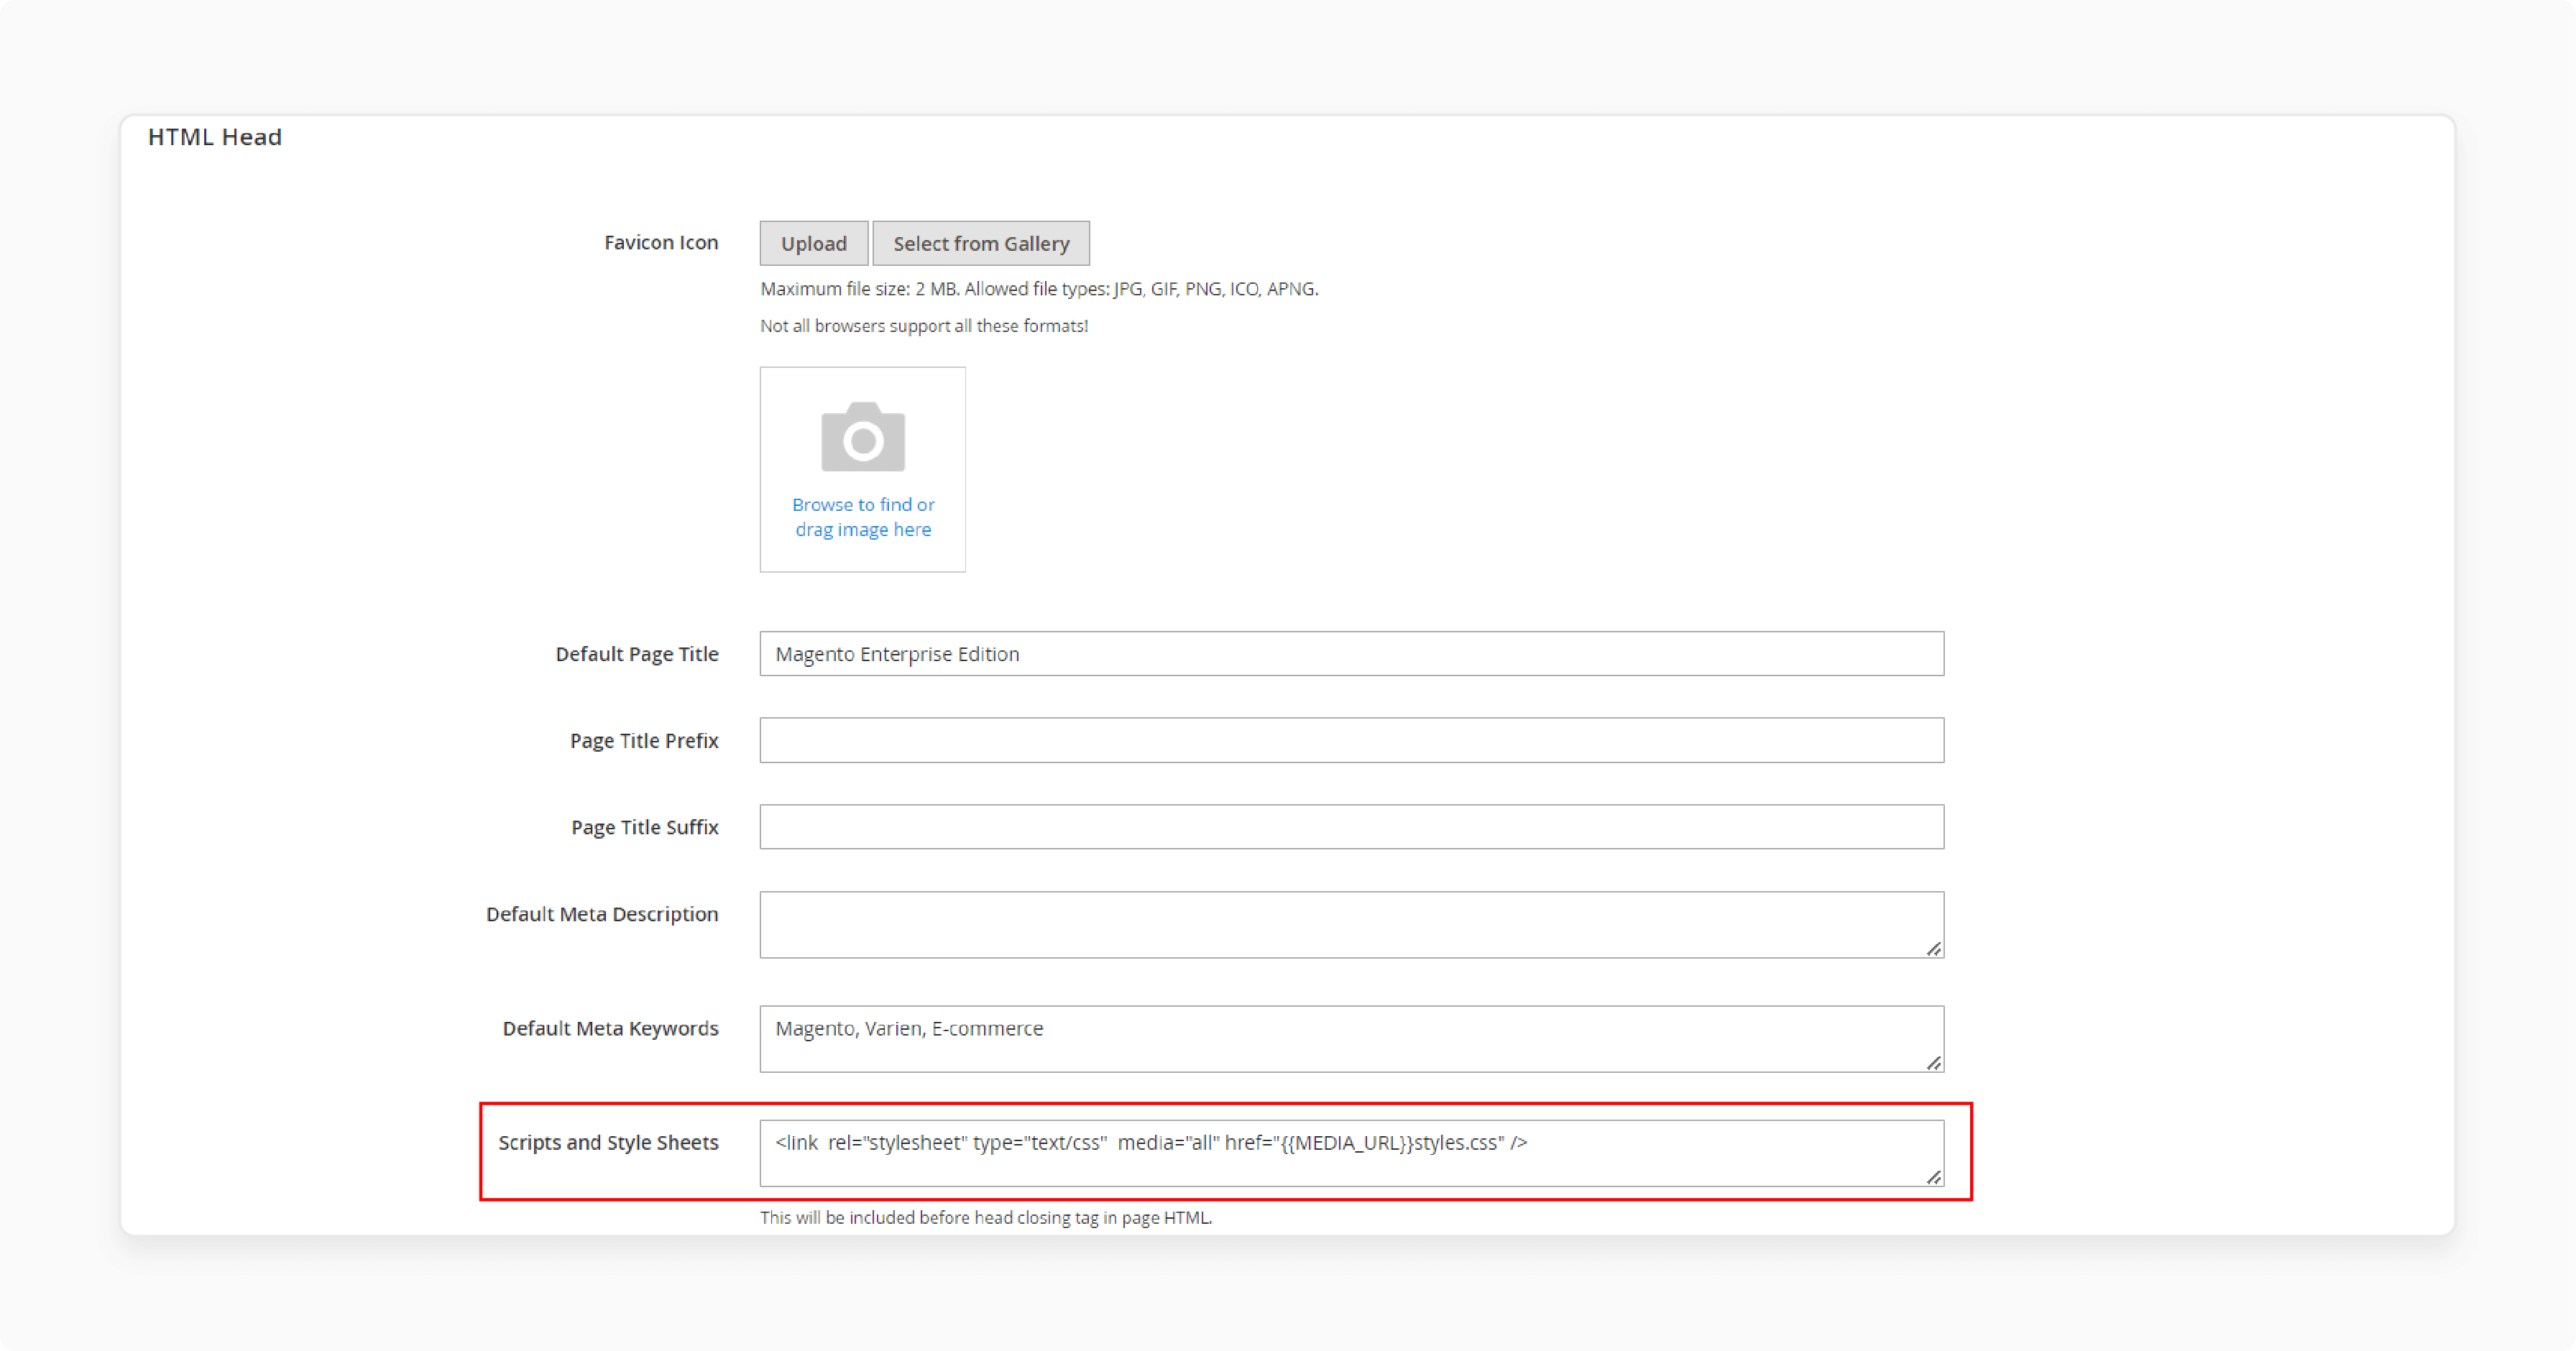This screenshot has width=2576, height=1351.
Task: Click 'Maximum file size: 2 MB' note
Action: click(1039, 289)
